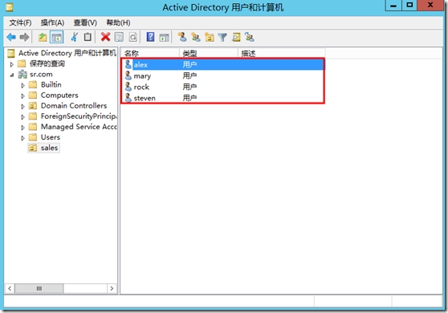Sort by the 类型 column header
Viewport: 448px width, 313px height.
pos(209,53)
